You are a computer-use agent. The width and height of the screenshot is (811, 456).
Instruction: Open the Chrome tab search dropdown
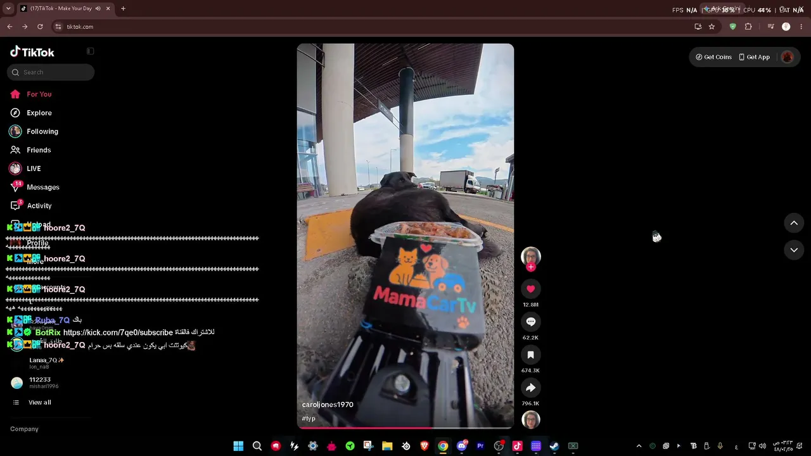tap(8, 9)
